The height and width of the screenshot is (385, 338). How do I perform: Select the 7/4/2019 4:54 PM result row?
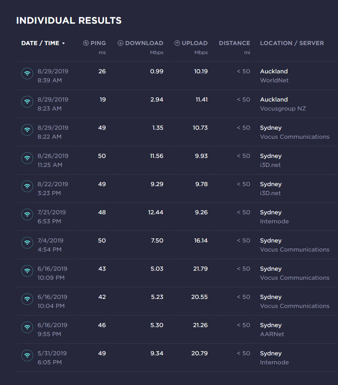[177, 245]
